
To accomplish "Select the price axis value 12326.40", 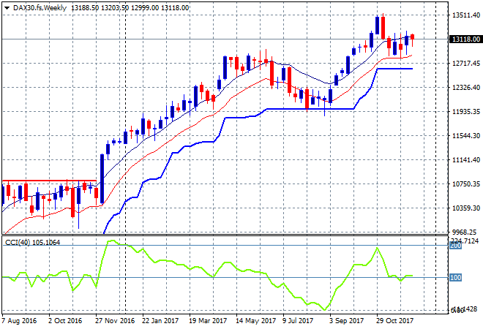I will click(466, 88).
